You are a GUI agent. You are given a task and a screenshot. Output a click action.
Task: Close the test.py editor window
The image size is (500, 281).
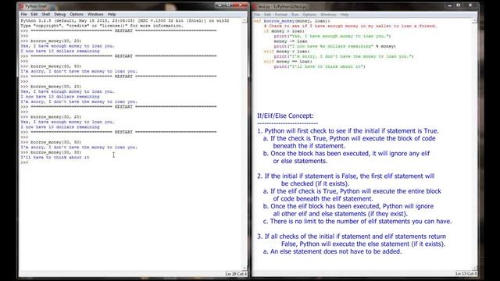point(470,5)
